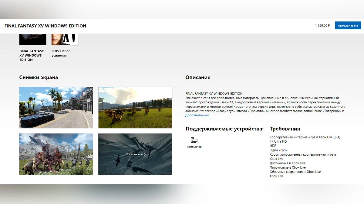
Task: View the chocobo field screenshot
Action: pyautogui.click(x=135, y=107)
